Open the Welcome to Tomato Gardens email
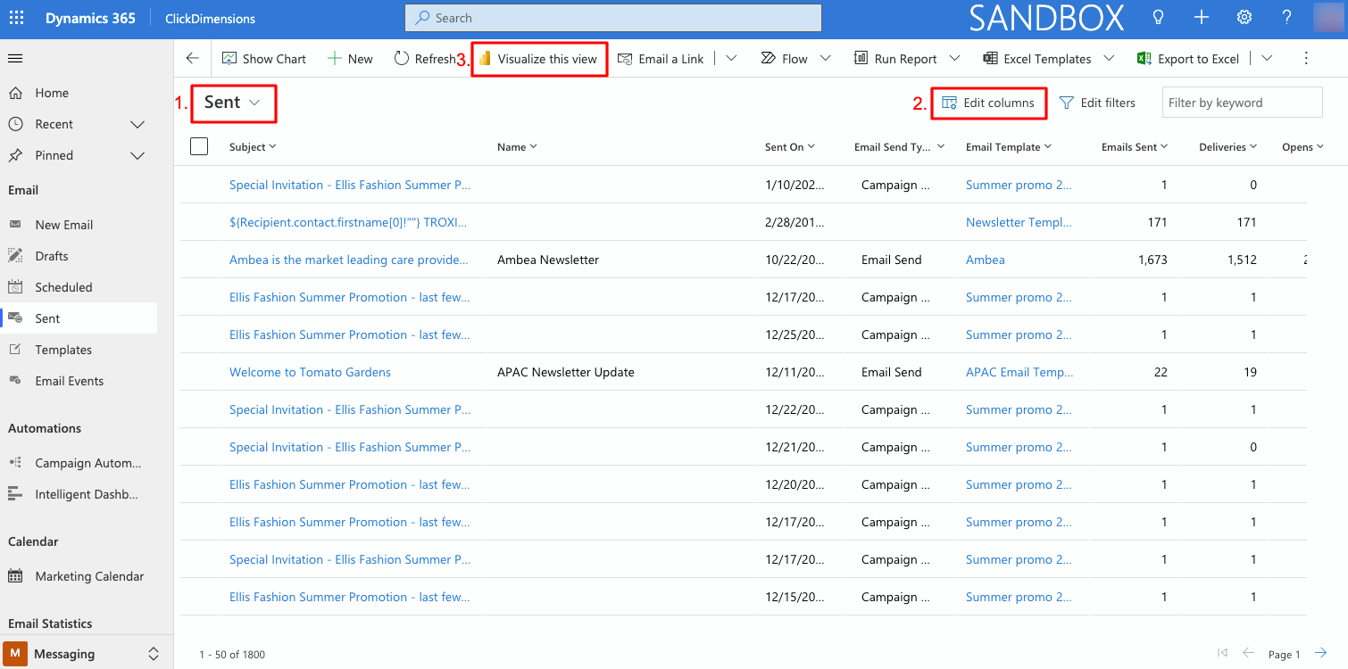This screenshot has height=669, width=1348. (310, 372)
